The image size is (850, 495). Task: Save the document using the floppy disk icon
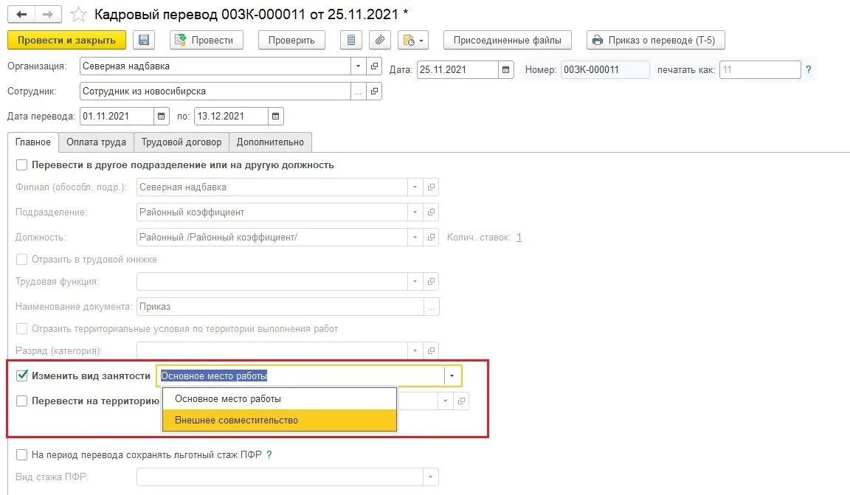pyautogui.click(x=144, y=40)
